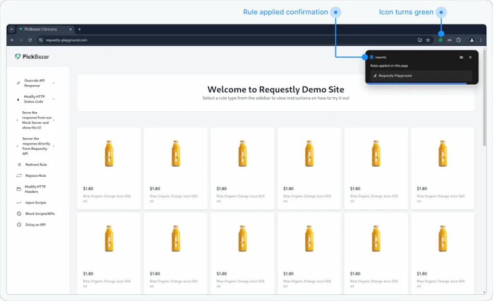Expand Modify HTTP Status Code chevron

(53, 99)
